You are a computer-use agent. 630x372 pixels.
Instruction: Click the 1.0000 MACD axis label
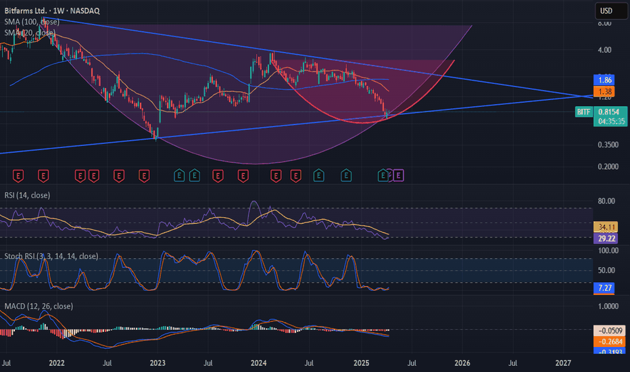[608, 306]
